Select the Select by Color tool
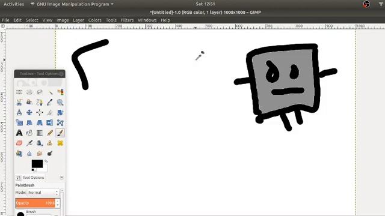The image size is (385, 216). pos(60,92)
